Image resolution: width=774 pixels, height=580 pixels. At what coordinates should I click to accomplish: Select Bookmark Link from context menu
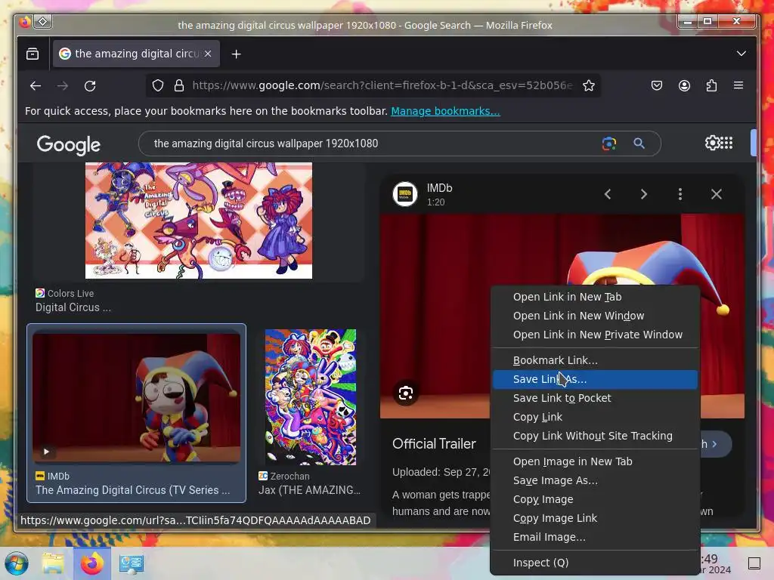596,360
